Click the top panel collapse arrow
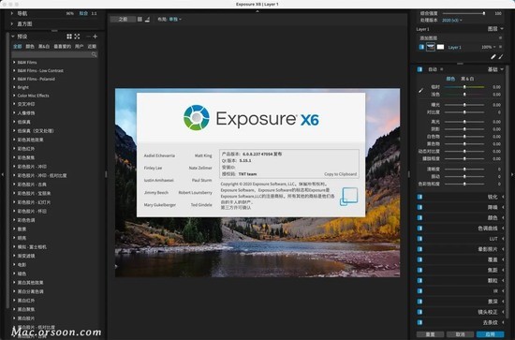The width and height of the screenshot is (515, 340). [x=257, y=11]
